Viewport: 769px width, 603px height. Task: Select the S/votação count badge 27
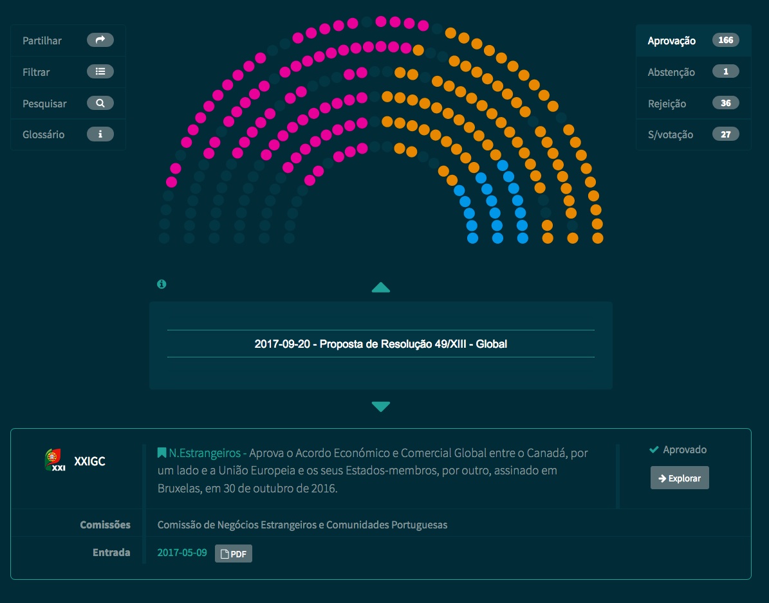[x=725, y=134]
